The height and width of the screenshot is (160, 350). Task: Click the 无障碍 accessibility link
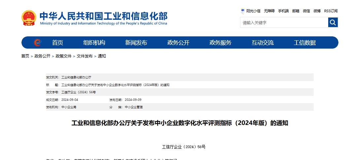(269, 11)
